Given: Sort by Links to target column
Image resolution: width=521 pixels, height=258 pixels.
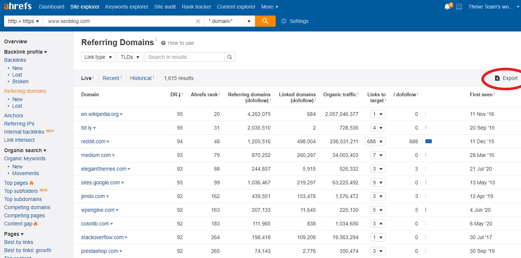Looking at the screenshot, I should tap(376, 97).
